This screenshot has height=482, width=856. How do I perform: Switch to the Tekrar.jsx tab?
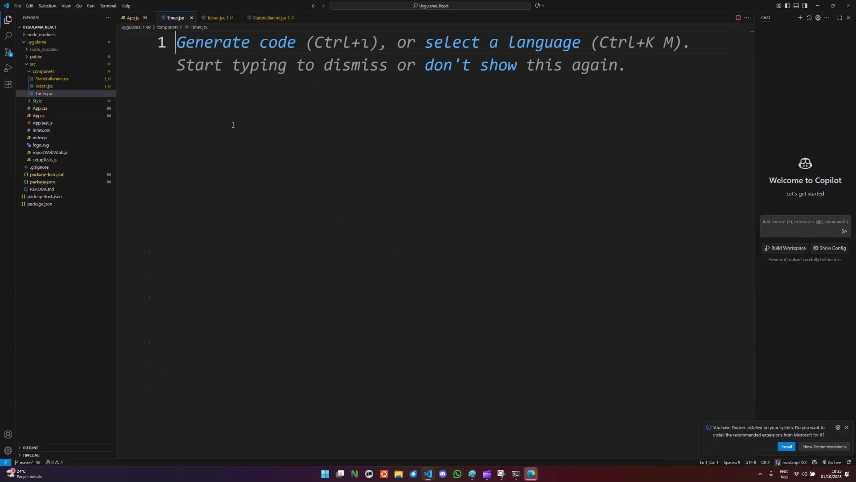[x=216, y=18]
